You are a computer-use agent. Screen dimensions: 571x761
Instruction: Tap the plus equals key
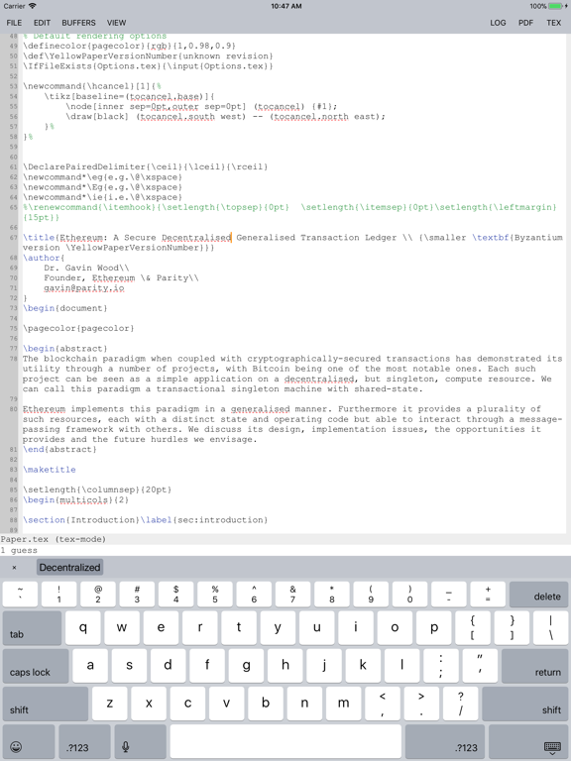pyautogui.click(x=488, y=595)
